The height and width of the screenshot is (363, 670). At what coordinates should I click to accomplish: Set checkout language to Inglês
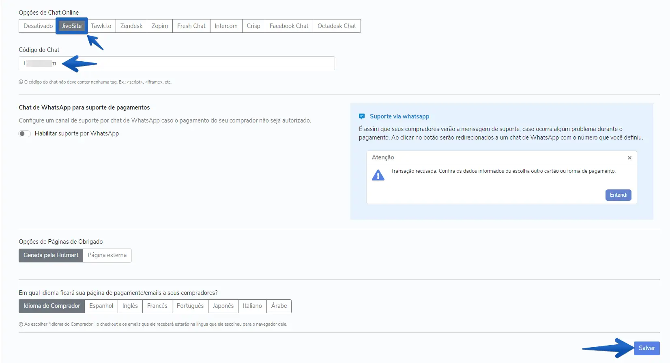pyautogui.click(x=130, y=306)
